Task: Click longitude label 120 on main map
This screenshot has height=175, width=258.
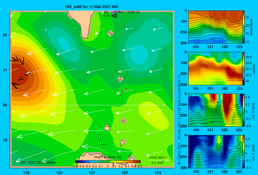Action: click(59, 172)
